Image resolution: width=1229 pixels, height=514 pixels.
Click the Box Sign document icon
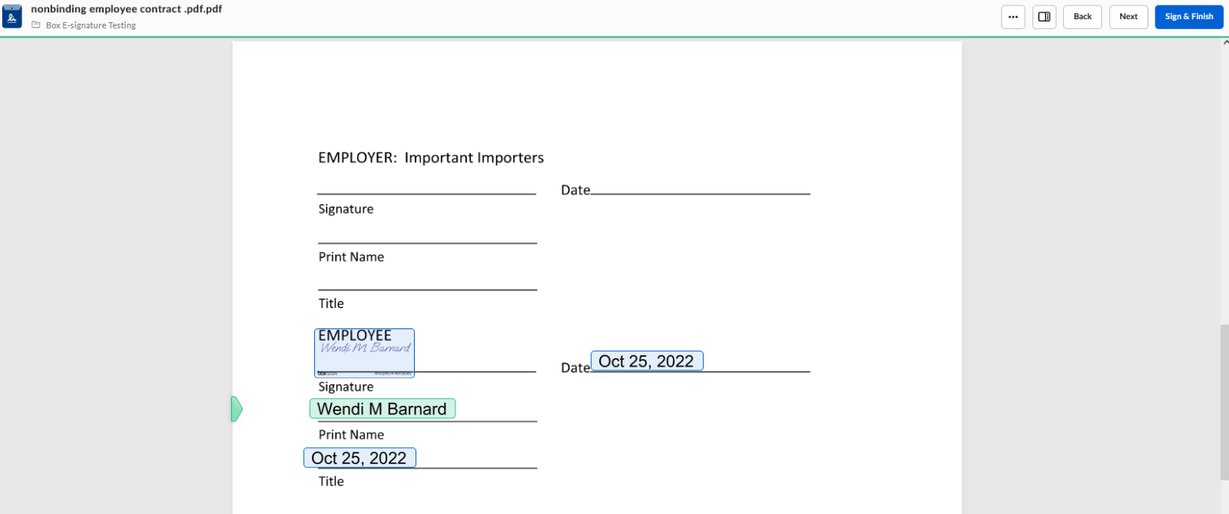[x=12, y=16]
